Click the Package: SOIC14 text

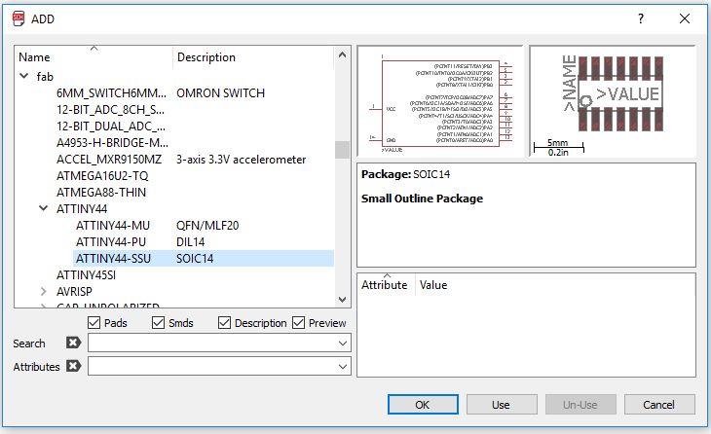(405, 174)
